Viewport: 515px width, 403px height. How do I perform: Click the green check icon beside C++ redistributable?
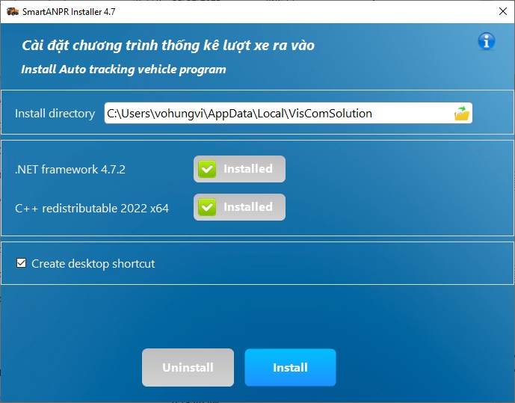click(207, 207)
